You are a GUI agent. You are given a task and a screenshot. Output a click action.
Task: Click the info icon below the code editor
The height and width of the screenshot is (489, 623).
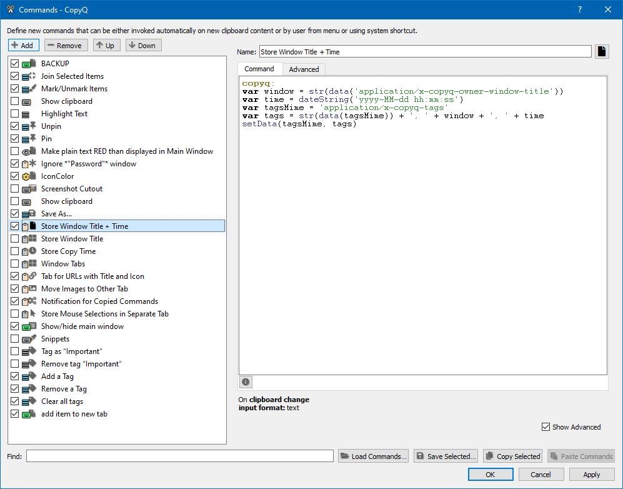click(246, 382)
